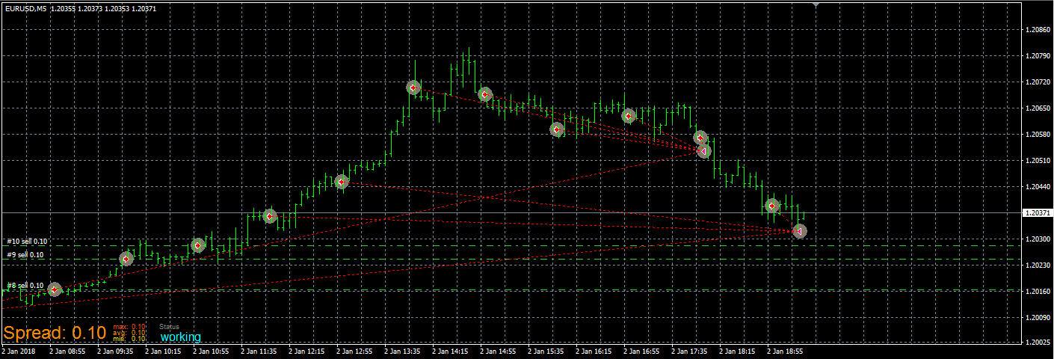The image size is (1054, 359).
Task: Select close-arrow marker near 1.20510 level
Action: tap(703, 151)
